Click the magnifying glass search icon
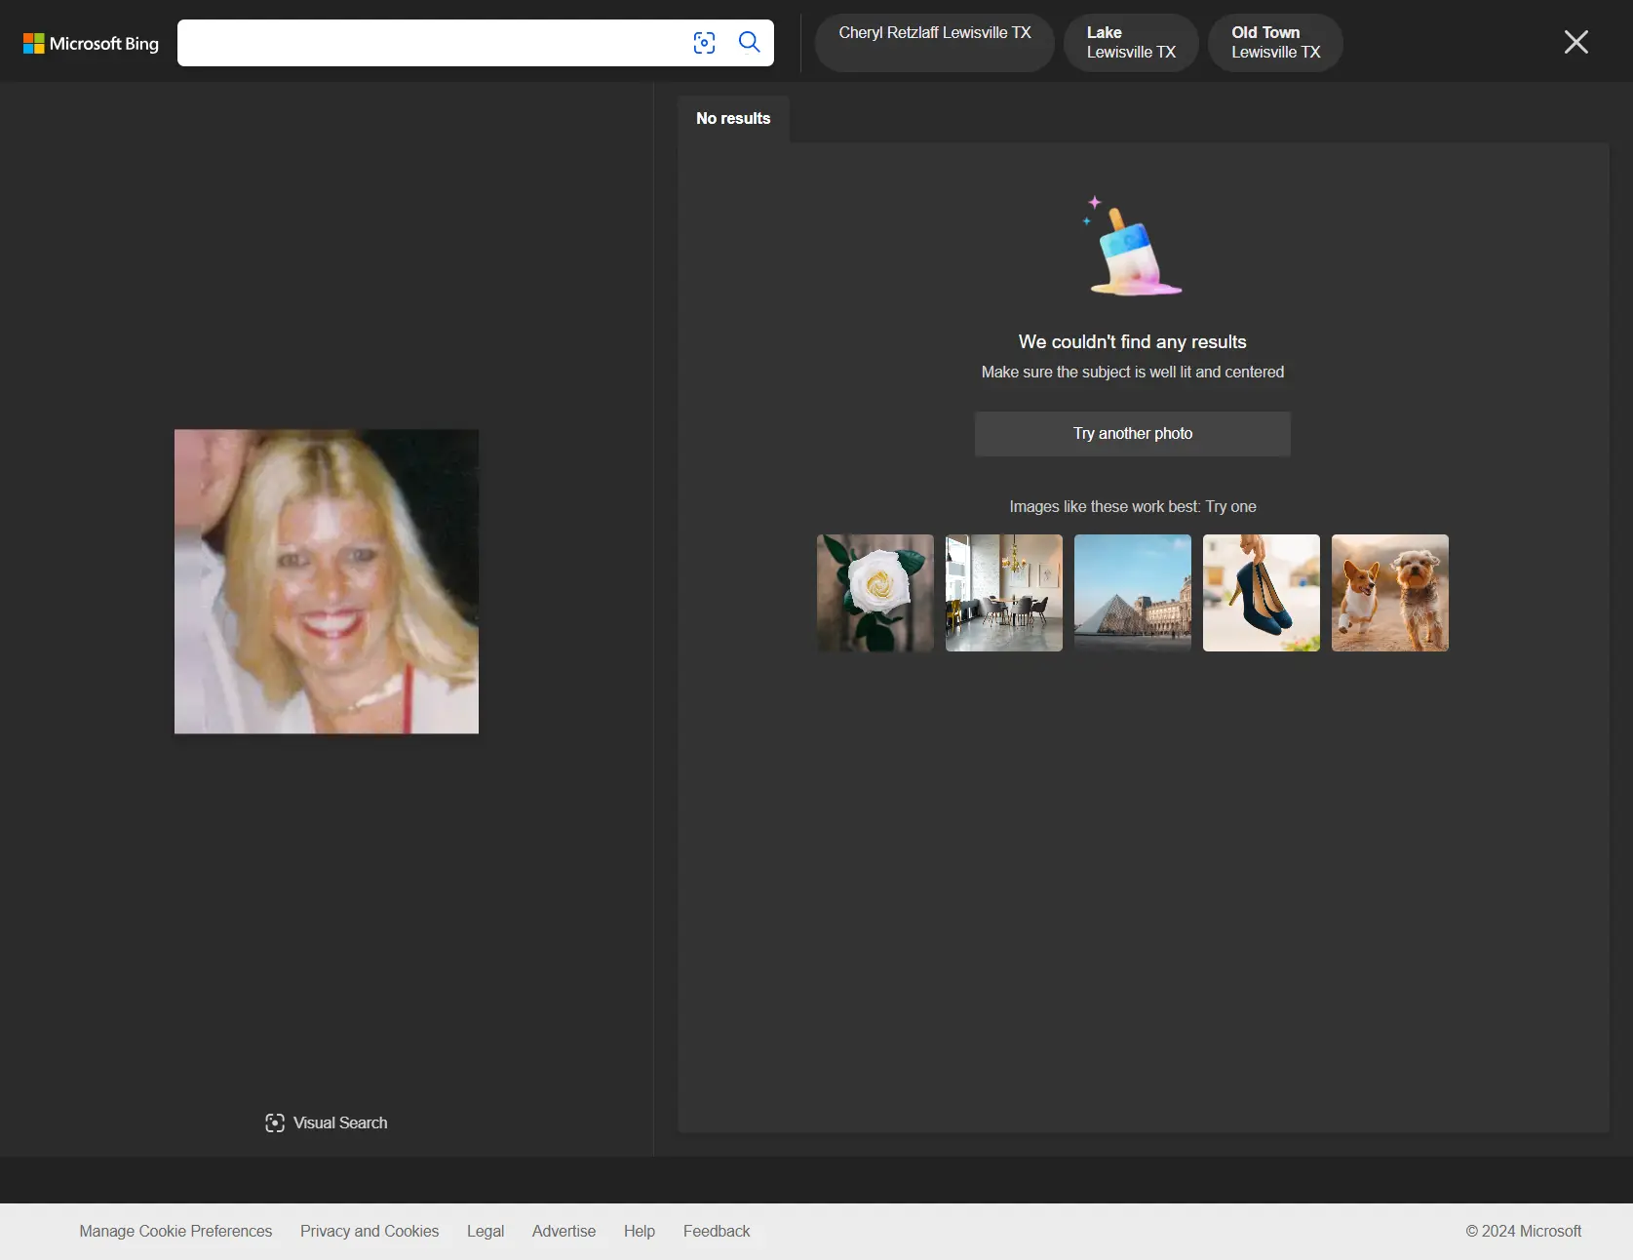The height and width of the screenshot is (1260, 1633). pos(749,42)
